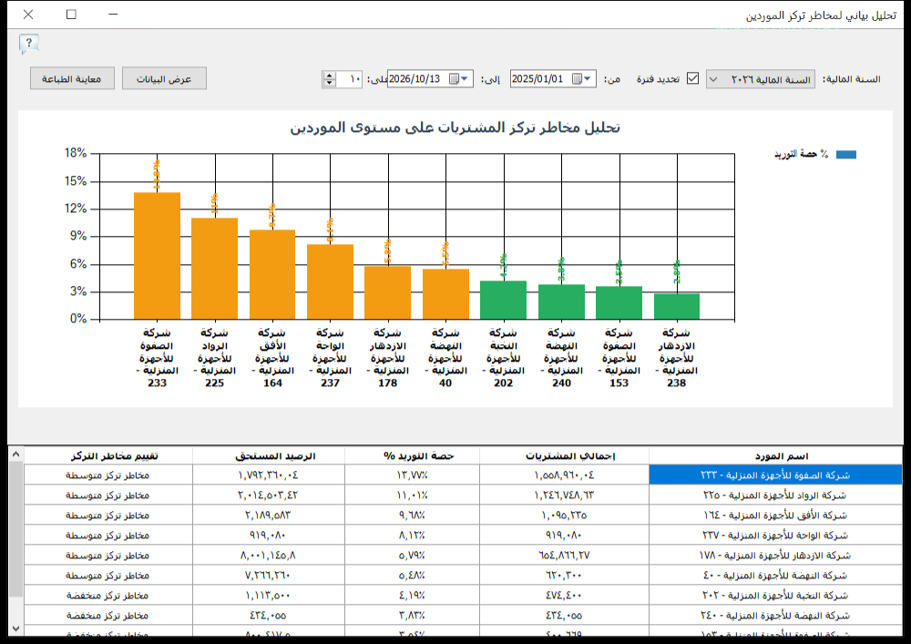911x644 pixels.
Task: Click the orange bar for supplier 178
Action: [x=387, y=292]
